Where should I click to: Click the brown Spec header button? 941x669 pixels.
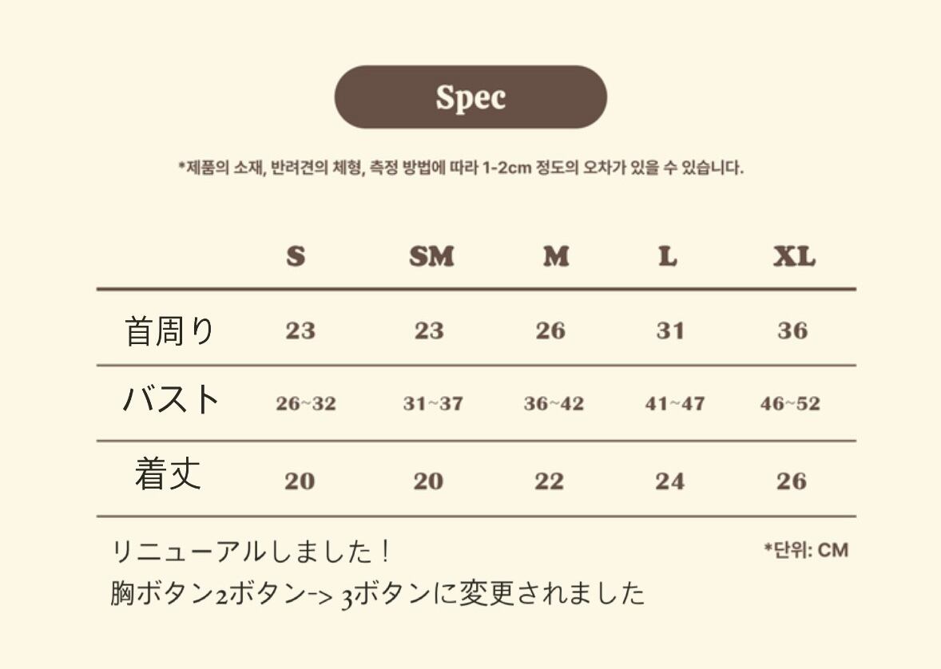click(x=470, y=97)
